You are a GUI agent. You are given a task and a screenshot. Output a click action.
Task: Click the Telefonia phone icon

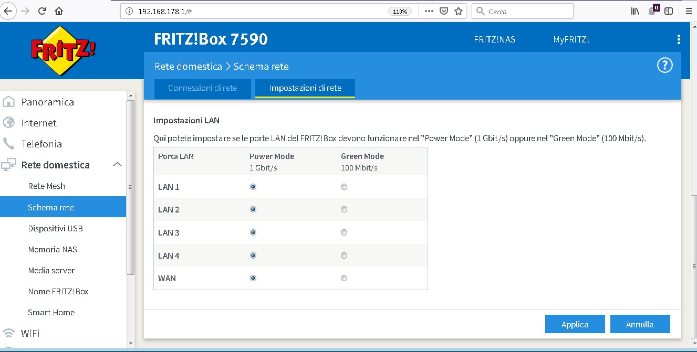click(8, 144)
